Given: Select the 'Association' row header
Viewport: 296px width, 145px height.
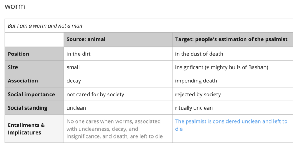Looking at the screenshot, I should click(23, 81).
